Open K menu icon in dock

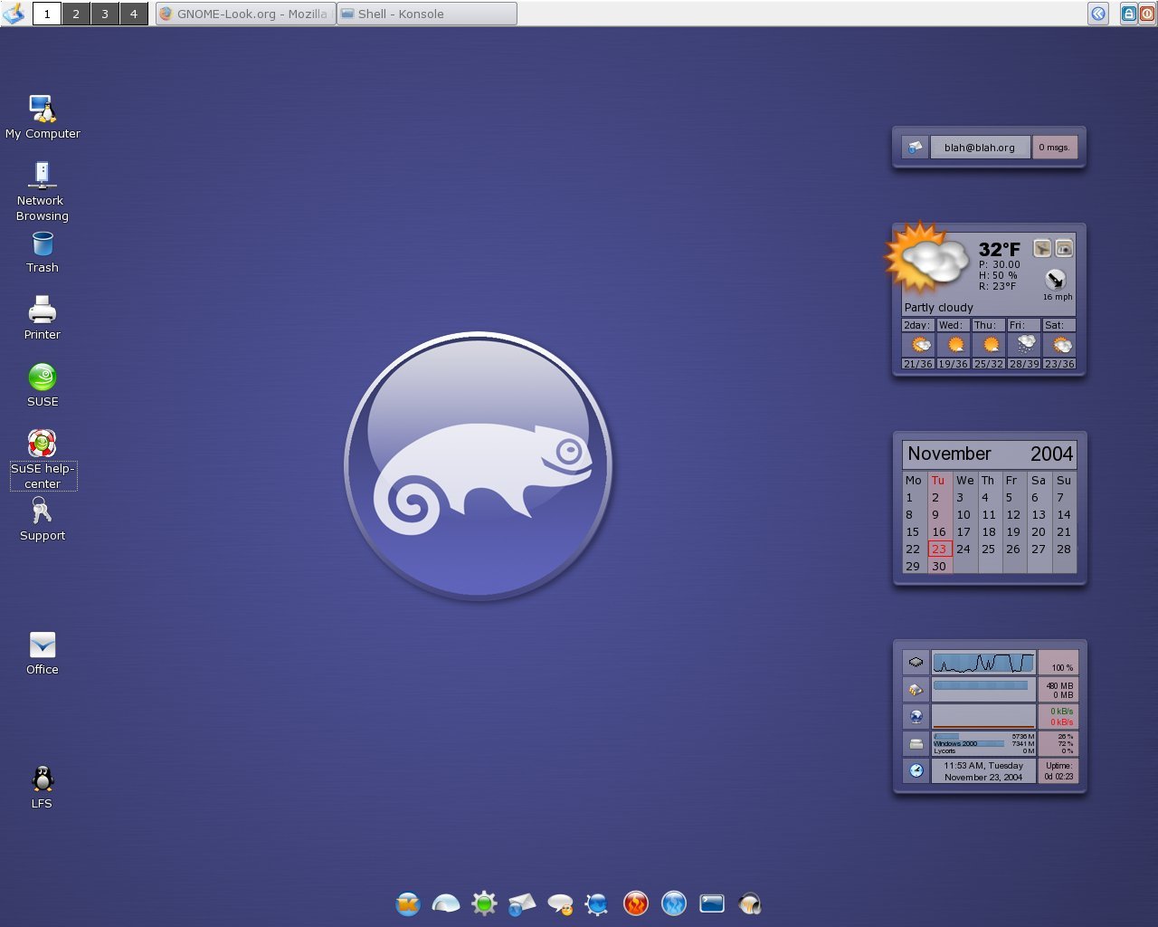click(x=408, y=903)
